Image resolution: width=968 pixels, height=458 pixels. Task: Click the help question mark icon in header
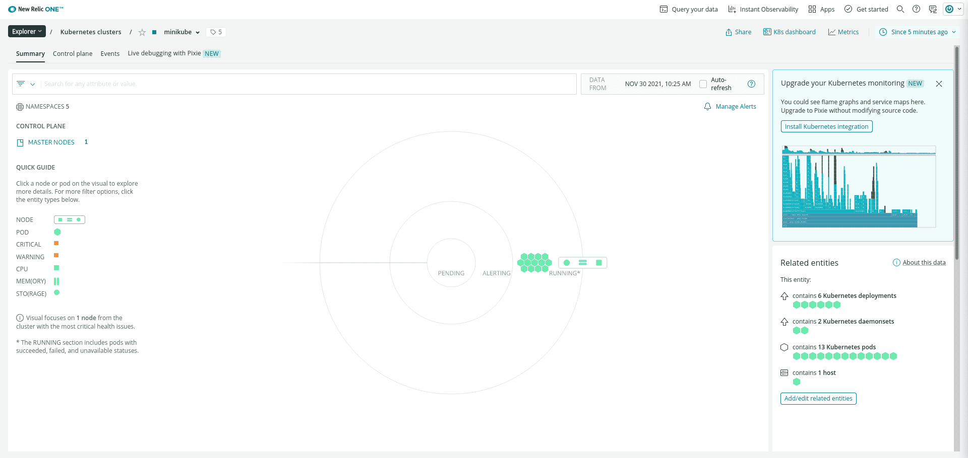[x=917, y=9]
